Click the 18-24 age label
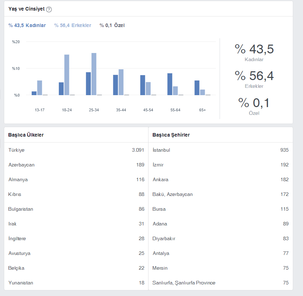This screenshot has height=296, width=303. point(67,110)
